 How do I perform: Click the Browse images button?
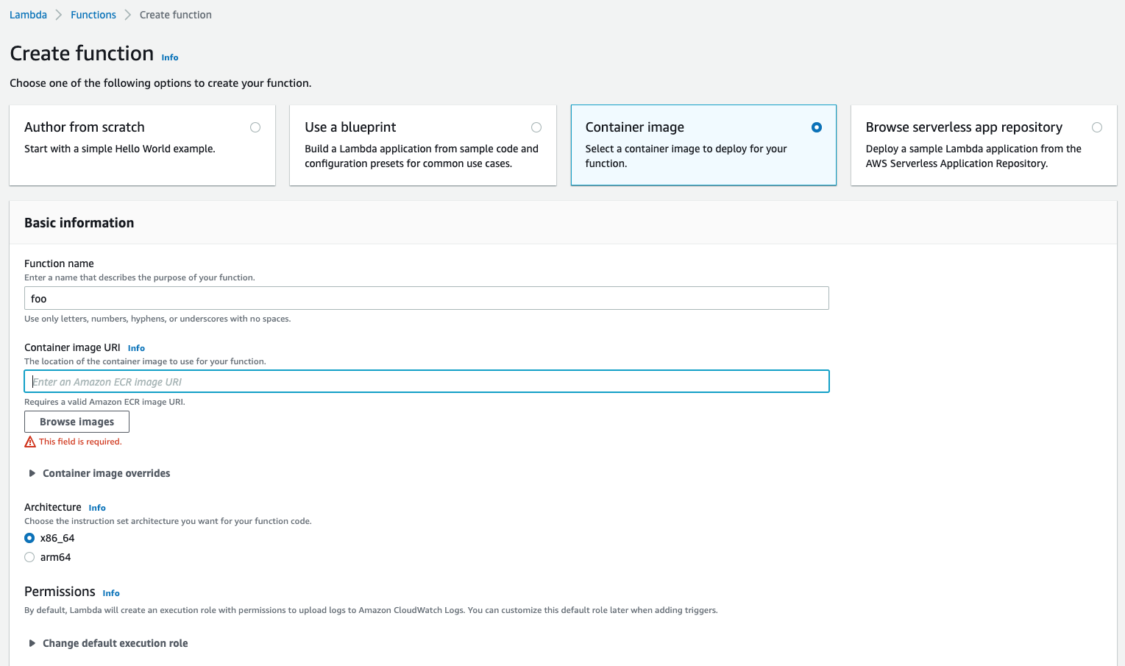pos(77,422)
